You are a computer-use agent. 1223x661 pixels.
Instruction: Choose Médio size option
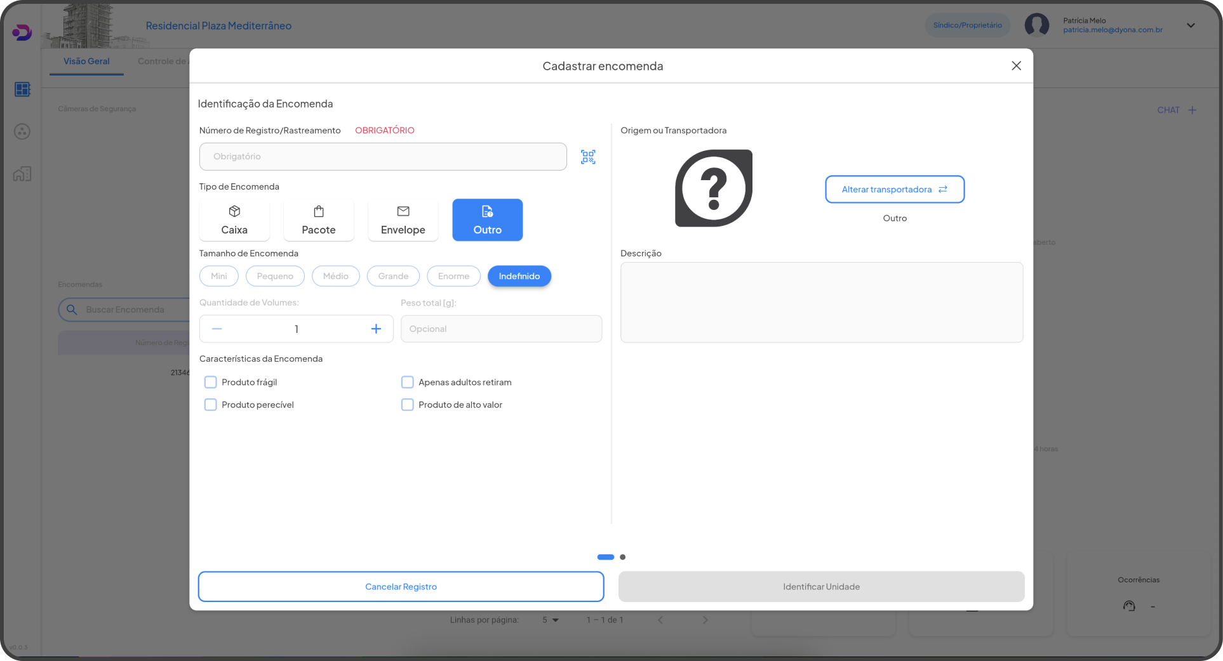(x=336, y=276)
